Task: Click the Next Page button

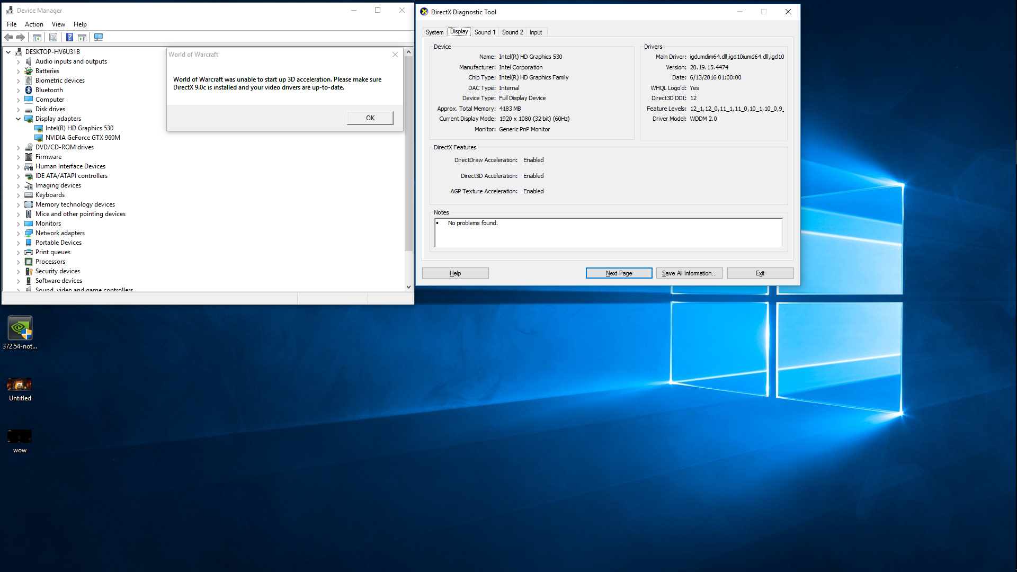Action: coord(619,273)
